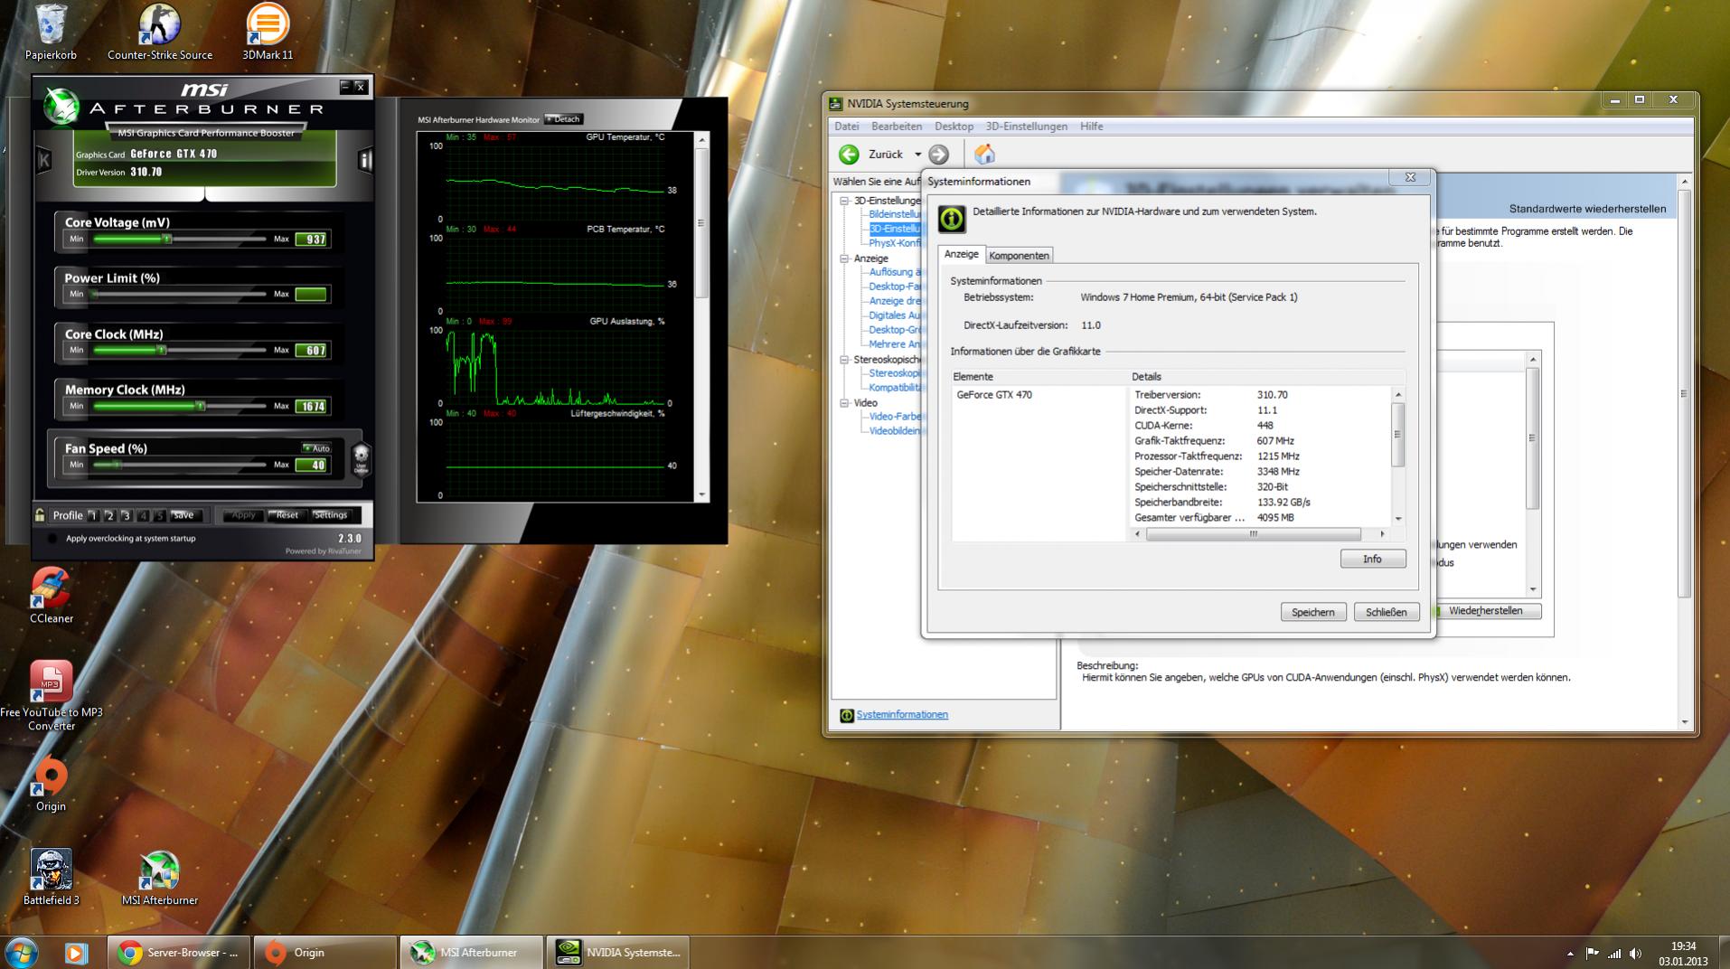Click the Memory Clock slider handle
1730x969 pixels.
click(x=200, y=406)
